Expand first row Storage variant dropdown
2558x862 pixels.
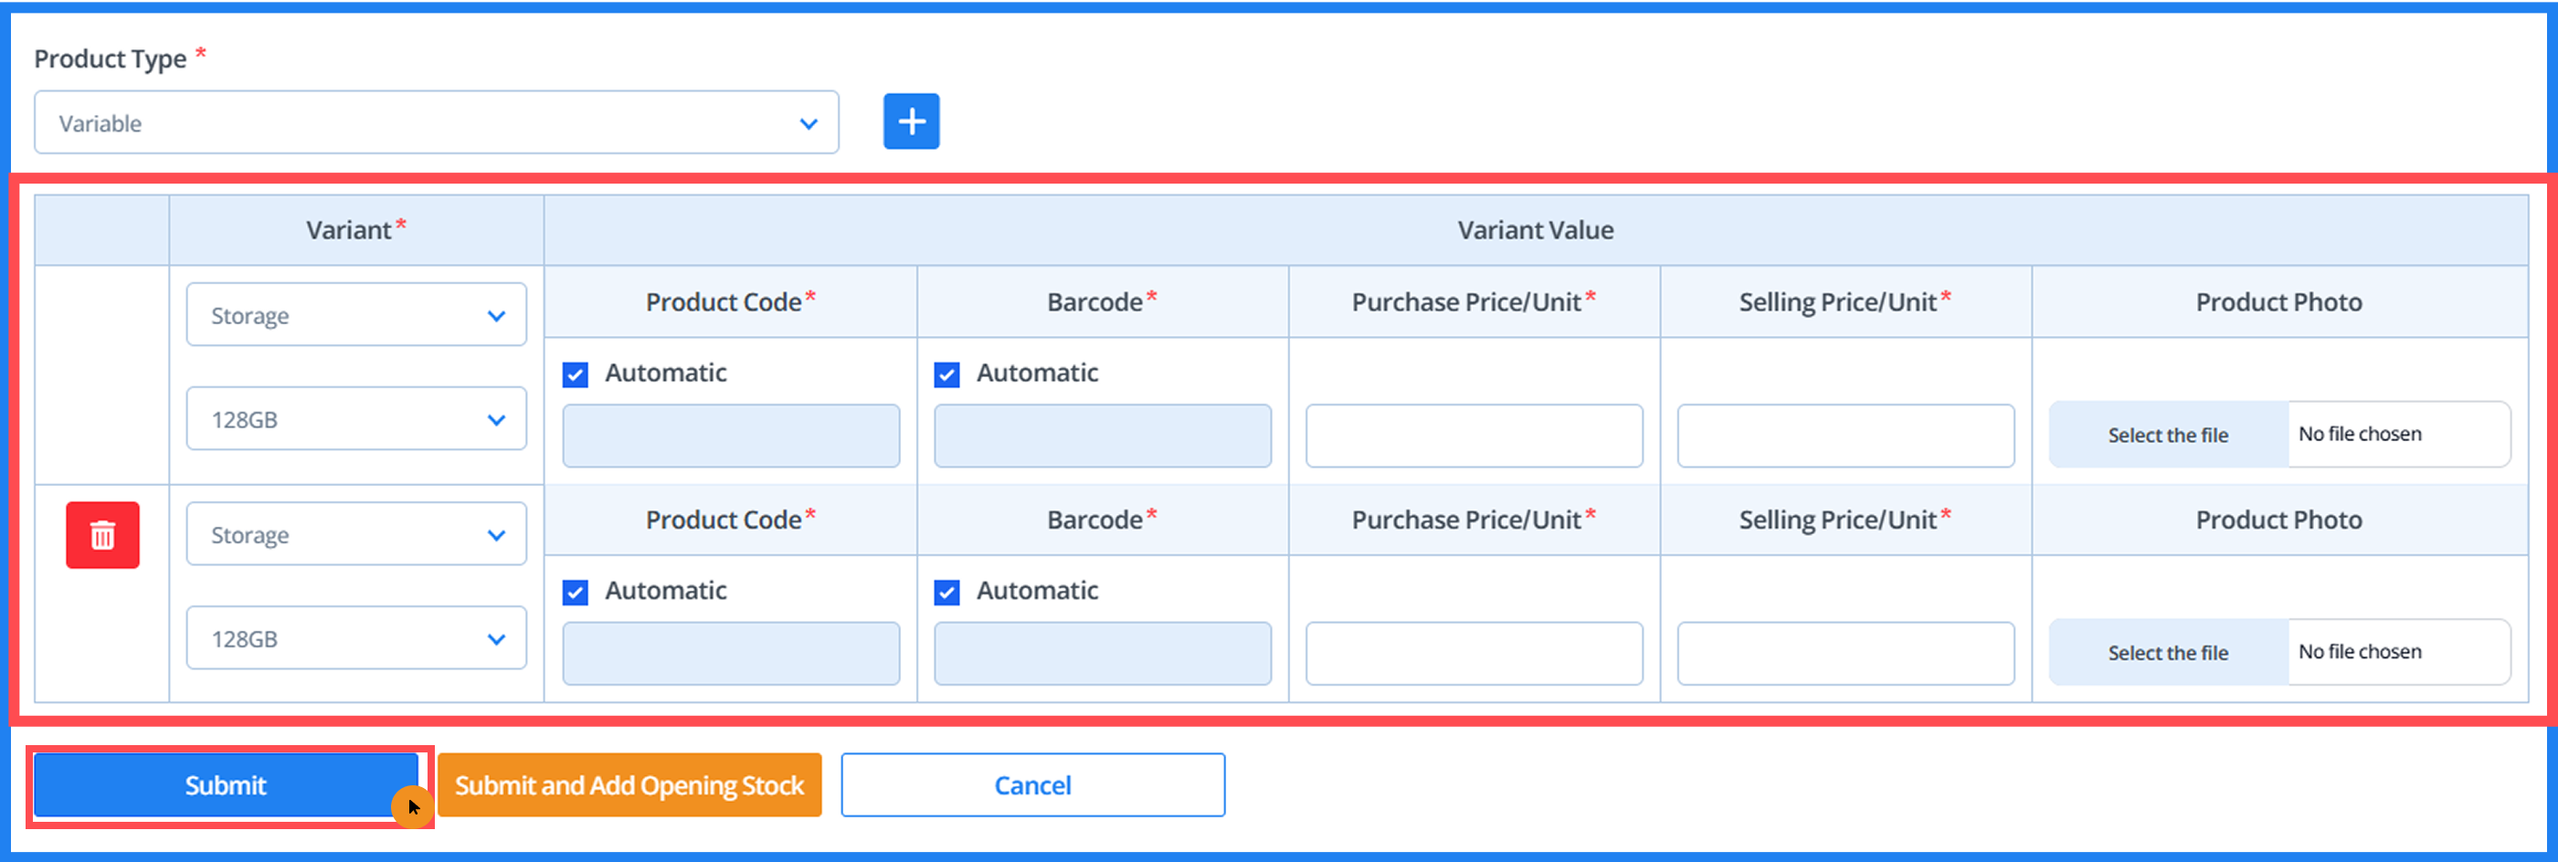[356, 316]
